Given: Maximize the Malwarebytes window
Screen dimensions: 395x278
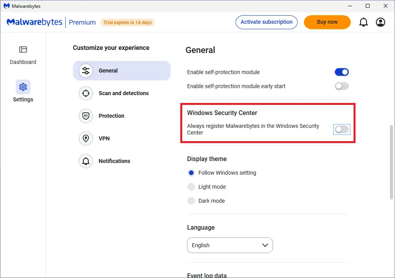Looking at the screenshot, I should (368, 6).
